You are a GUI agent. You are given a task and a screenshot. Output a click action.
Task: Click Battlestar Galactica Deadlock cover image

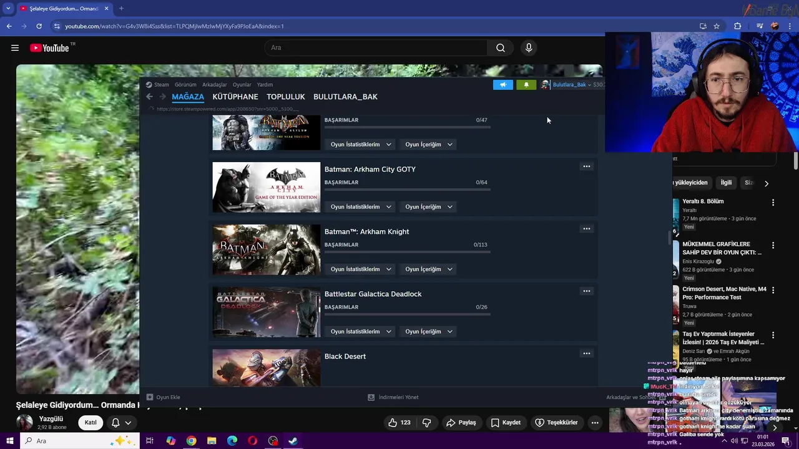tap(267, 312)
